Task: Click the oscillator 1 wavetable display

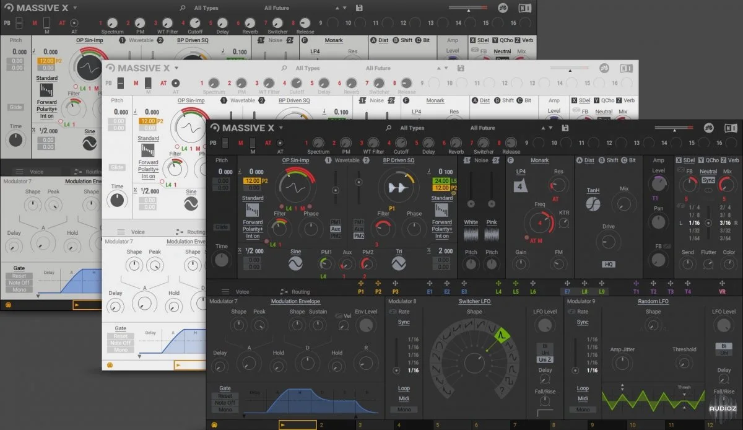Action: coord(295,187)
